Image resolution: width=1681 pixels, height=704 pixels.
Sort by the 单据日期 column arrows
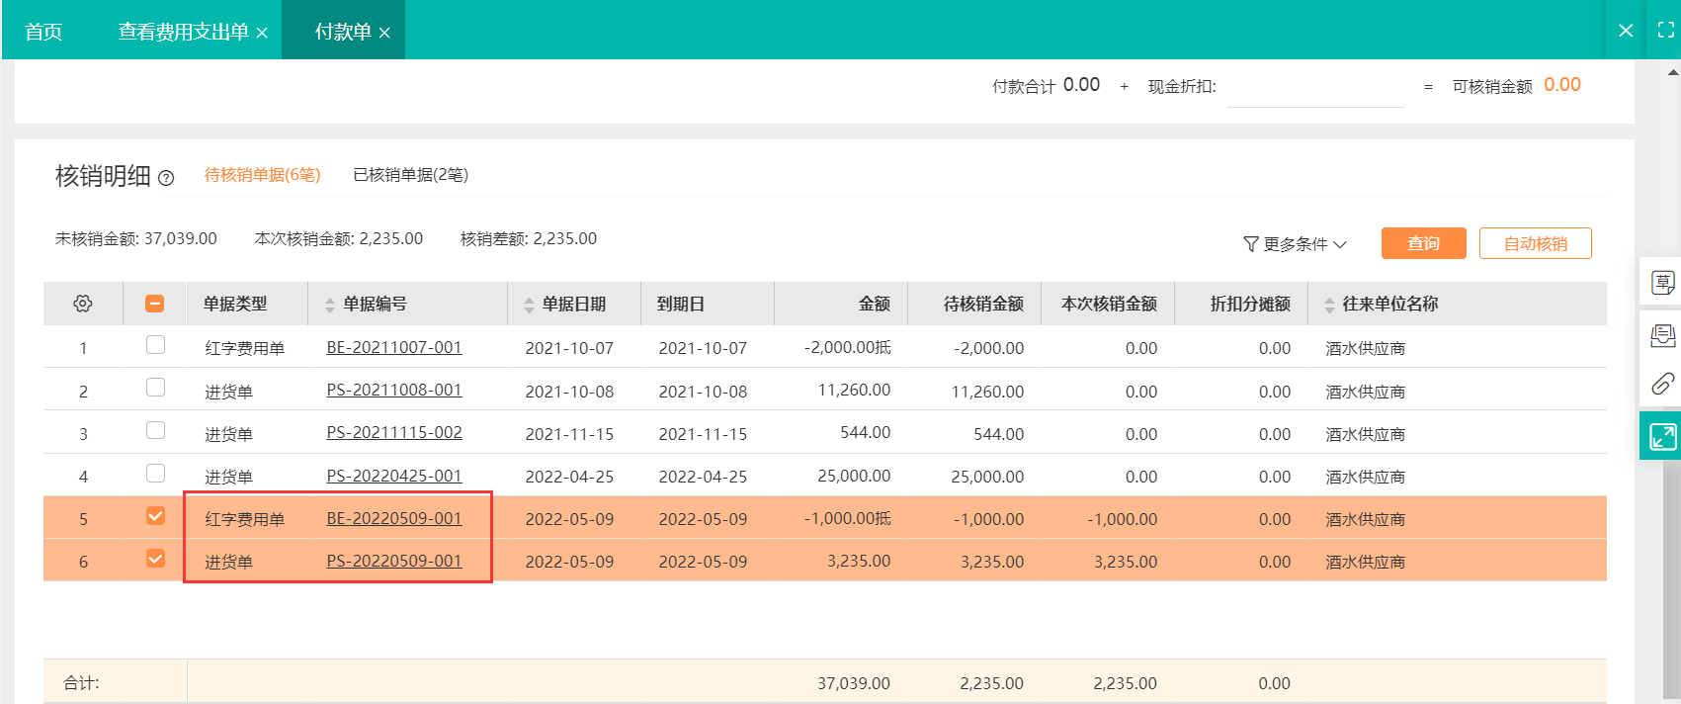pyautogui.click(x=529, y=305)
